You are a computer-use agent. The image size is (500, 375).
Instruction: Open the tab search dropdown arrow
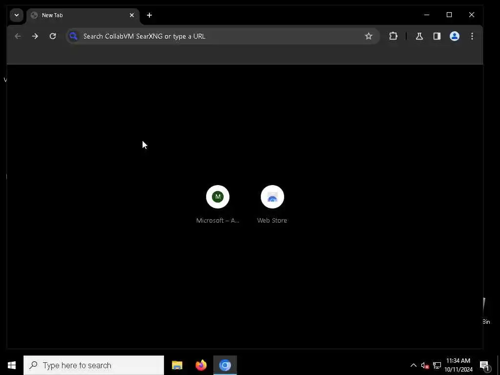click(x=17, y=15)
